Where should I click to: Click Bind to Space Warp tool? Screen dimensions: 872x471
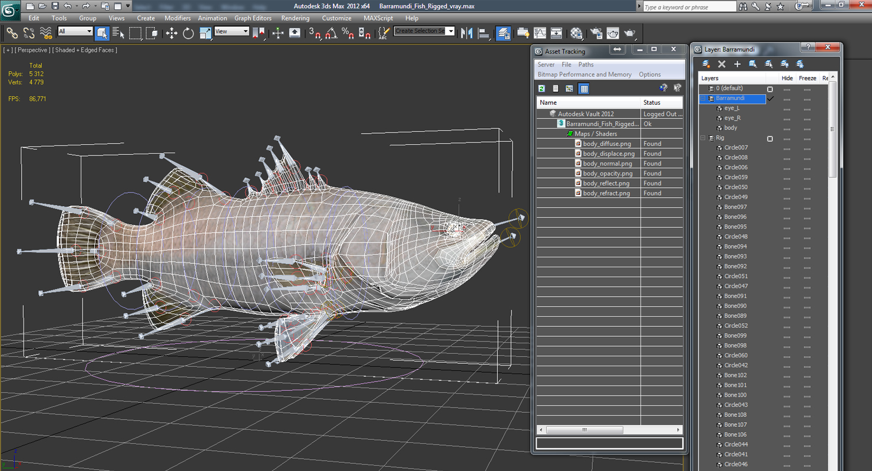[45, 33]
